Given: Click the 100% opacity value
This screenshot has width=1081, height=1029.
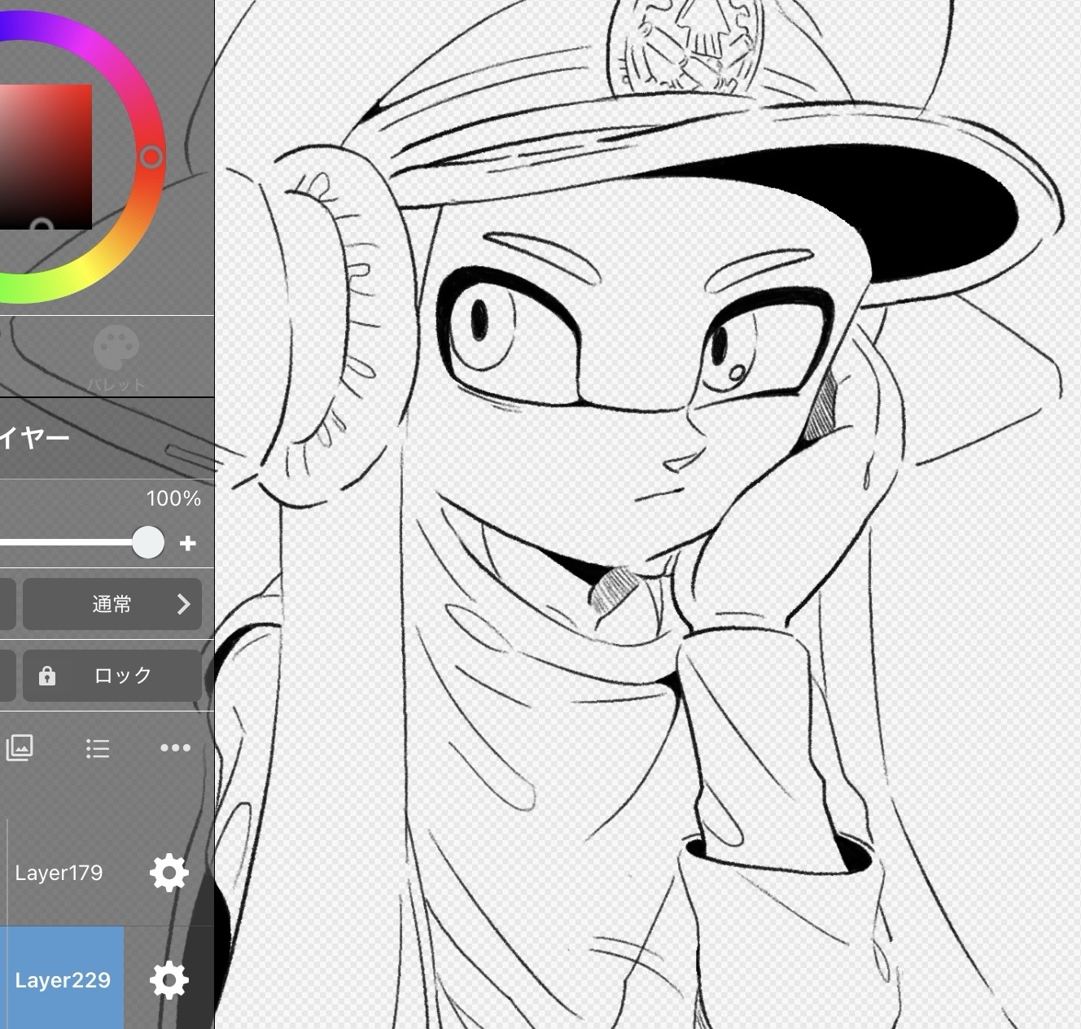Looking at the screenshot, I should coord(173,499).
